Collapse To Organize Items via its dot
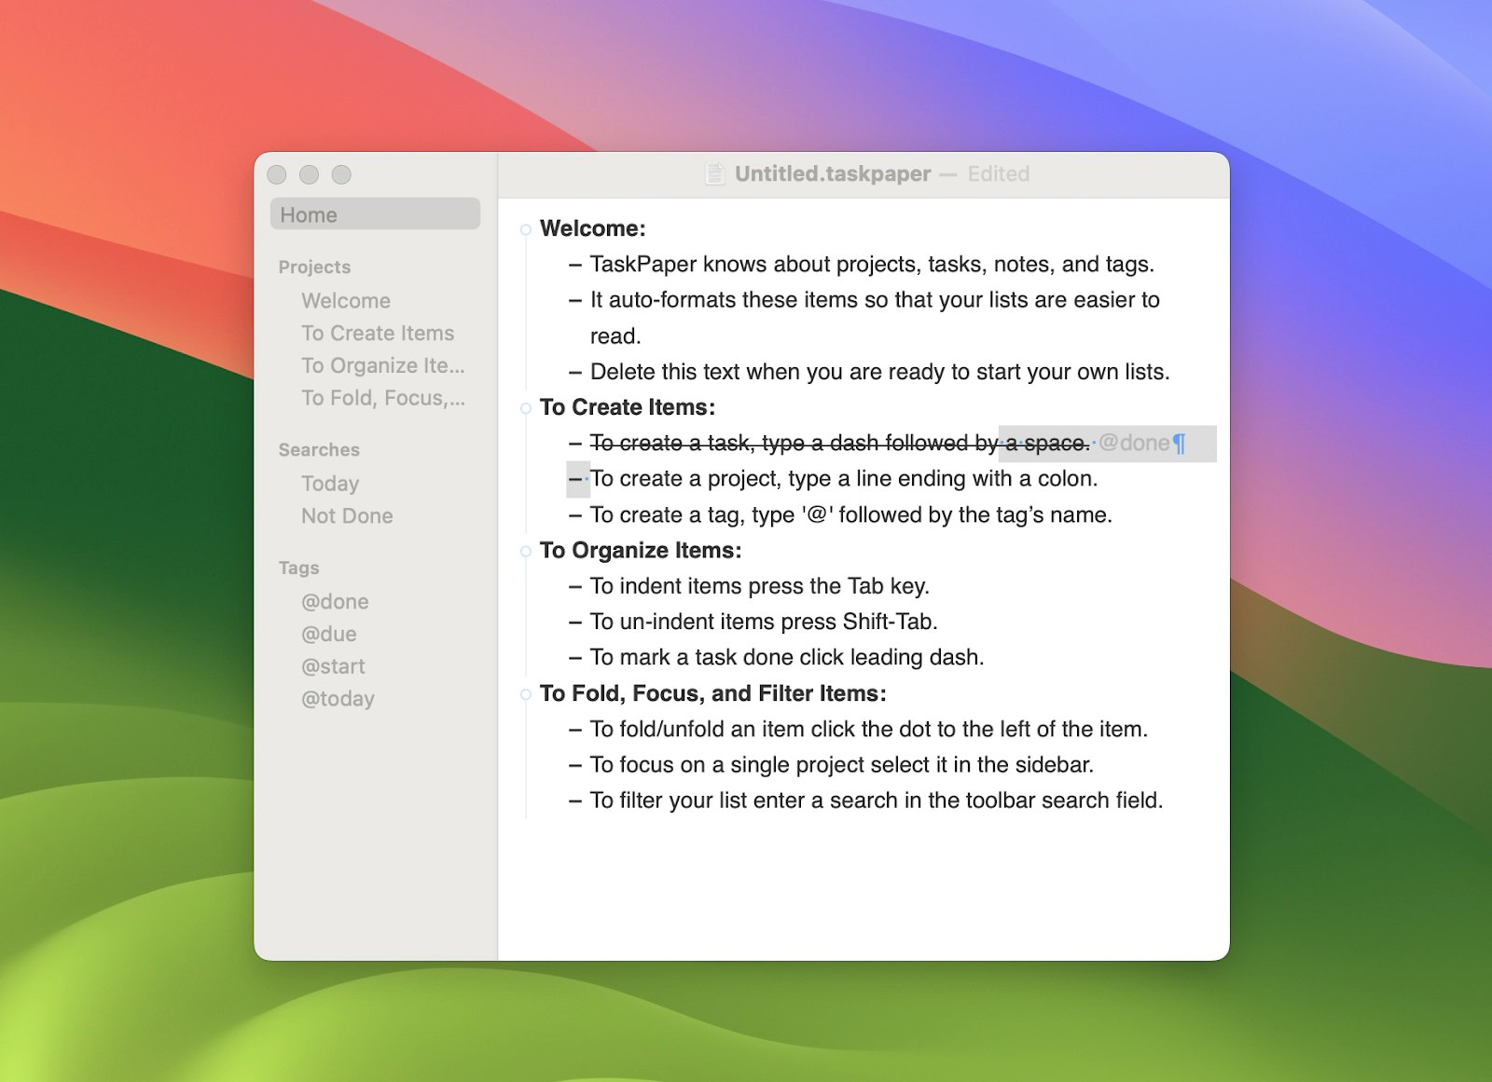This screenshot has height=1082, width=1492. coord(526,552)
